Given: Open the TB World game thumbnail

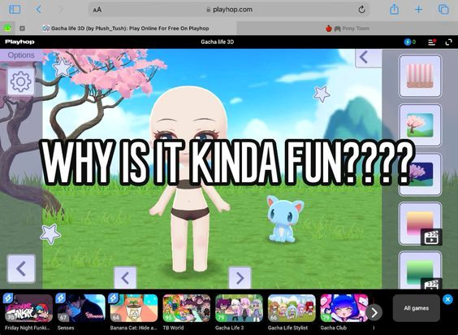Looking at the screenshot, I should [186, 308].
